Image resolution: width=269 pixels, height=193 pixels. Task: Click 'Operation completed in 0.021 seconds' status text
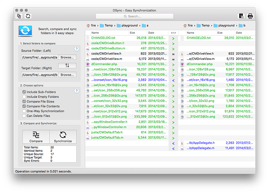click(43, 171)
